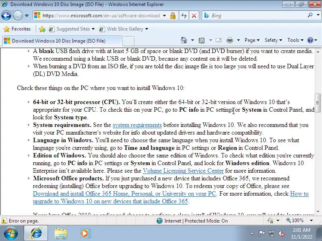Viewport: 322px width, 241px height.
Task: Click the page scrollbar up arrow
Action: click(318, 51)
